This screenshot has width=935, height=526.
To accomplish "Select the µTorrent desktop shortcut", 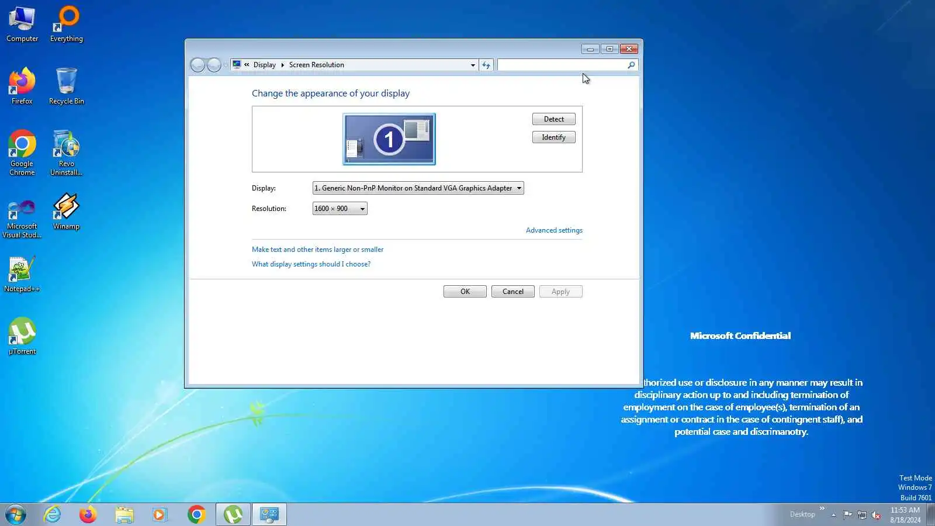I will [x=22, y=336].
